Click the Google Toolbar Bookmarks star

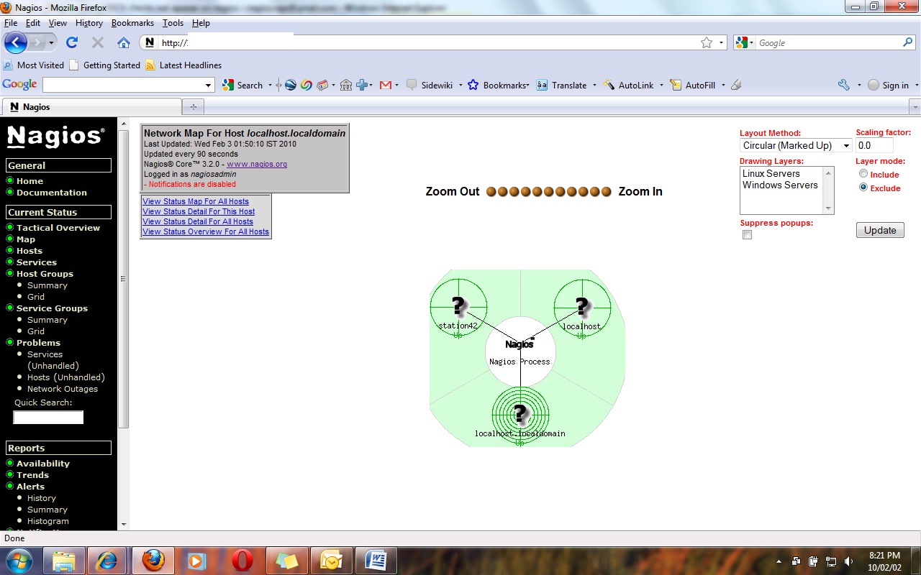pos(473,85)
